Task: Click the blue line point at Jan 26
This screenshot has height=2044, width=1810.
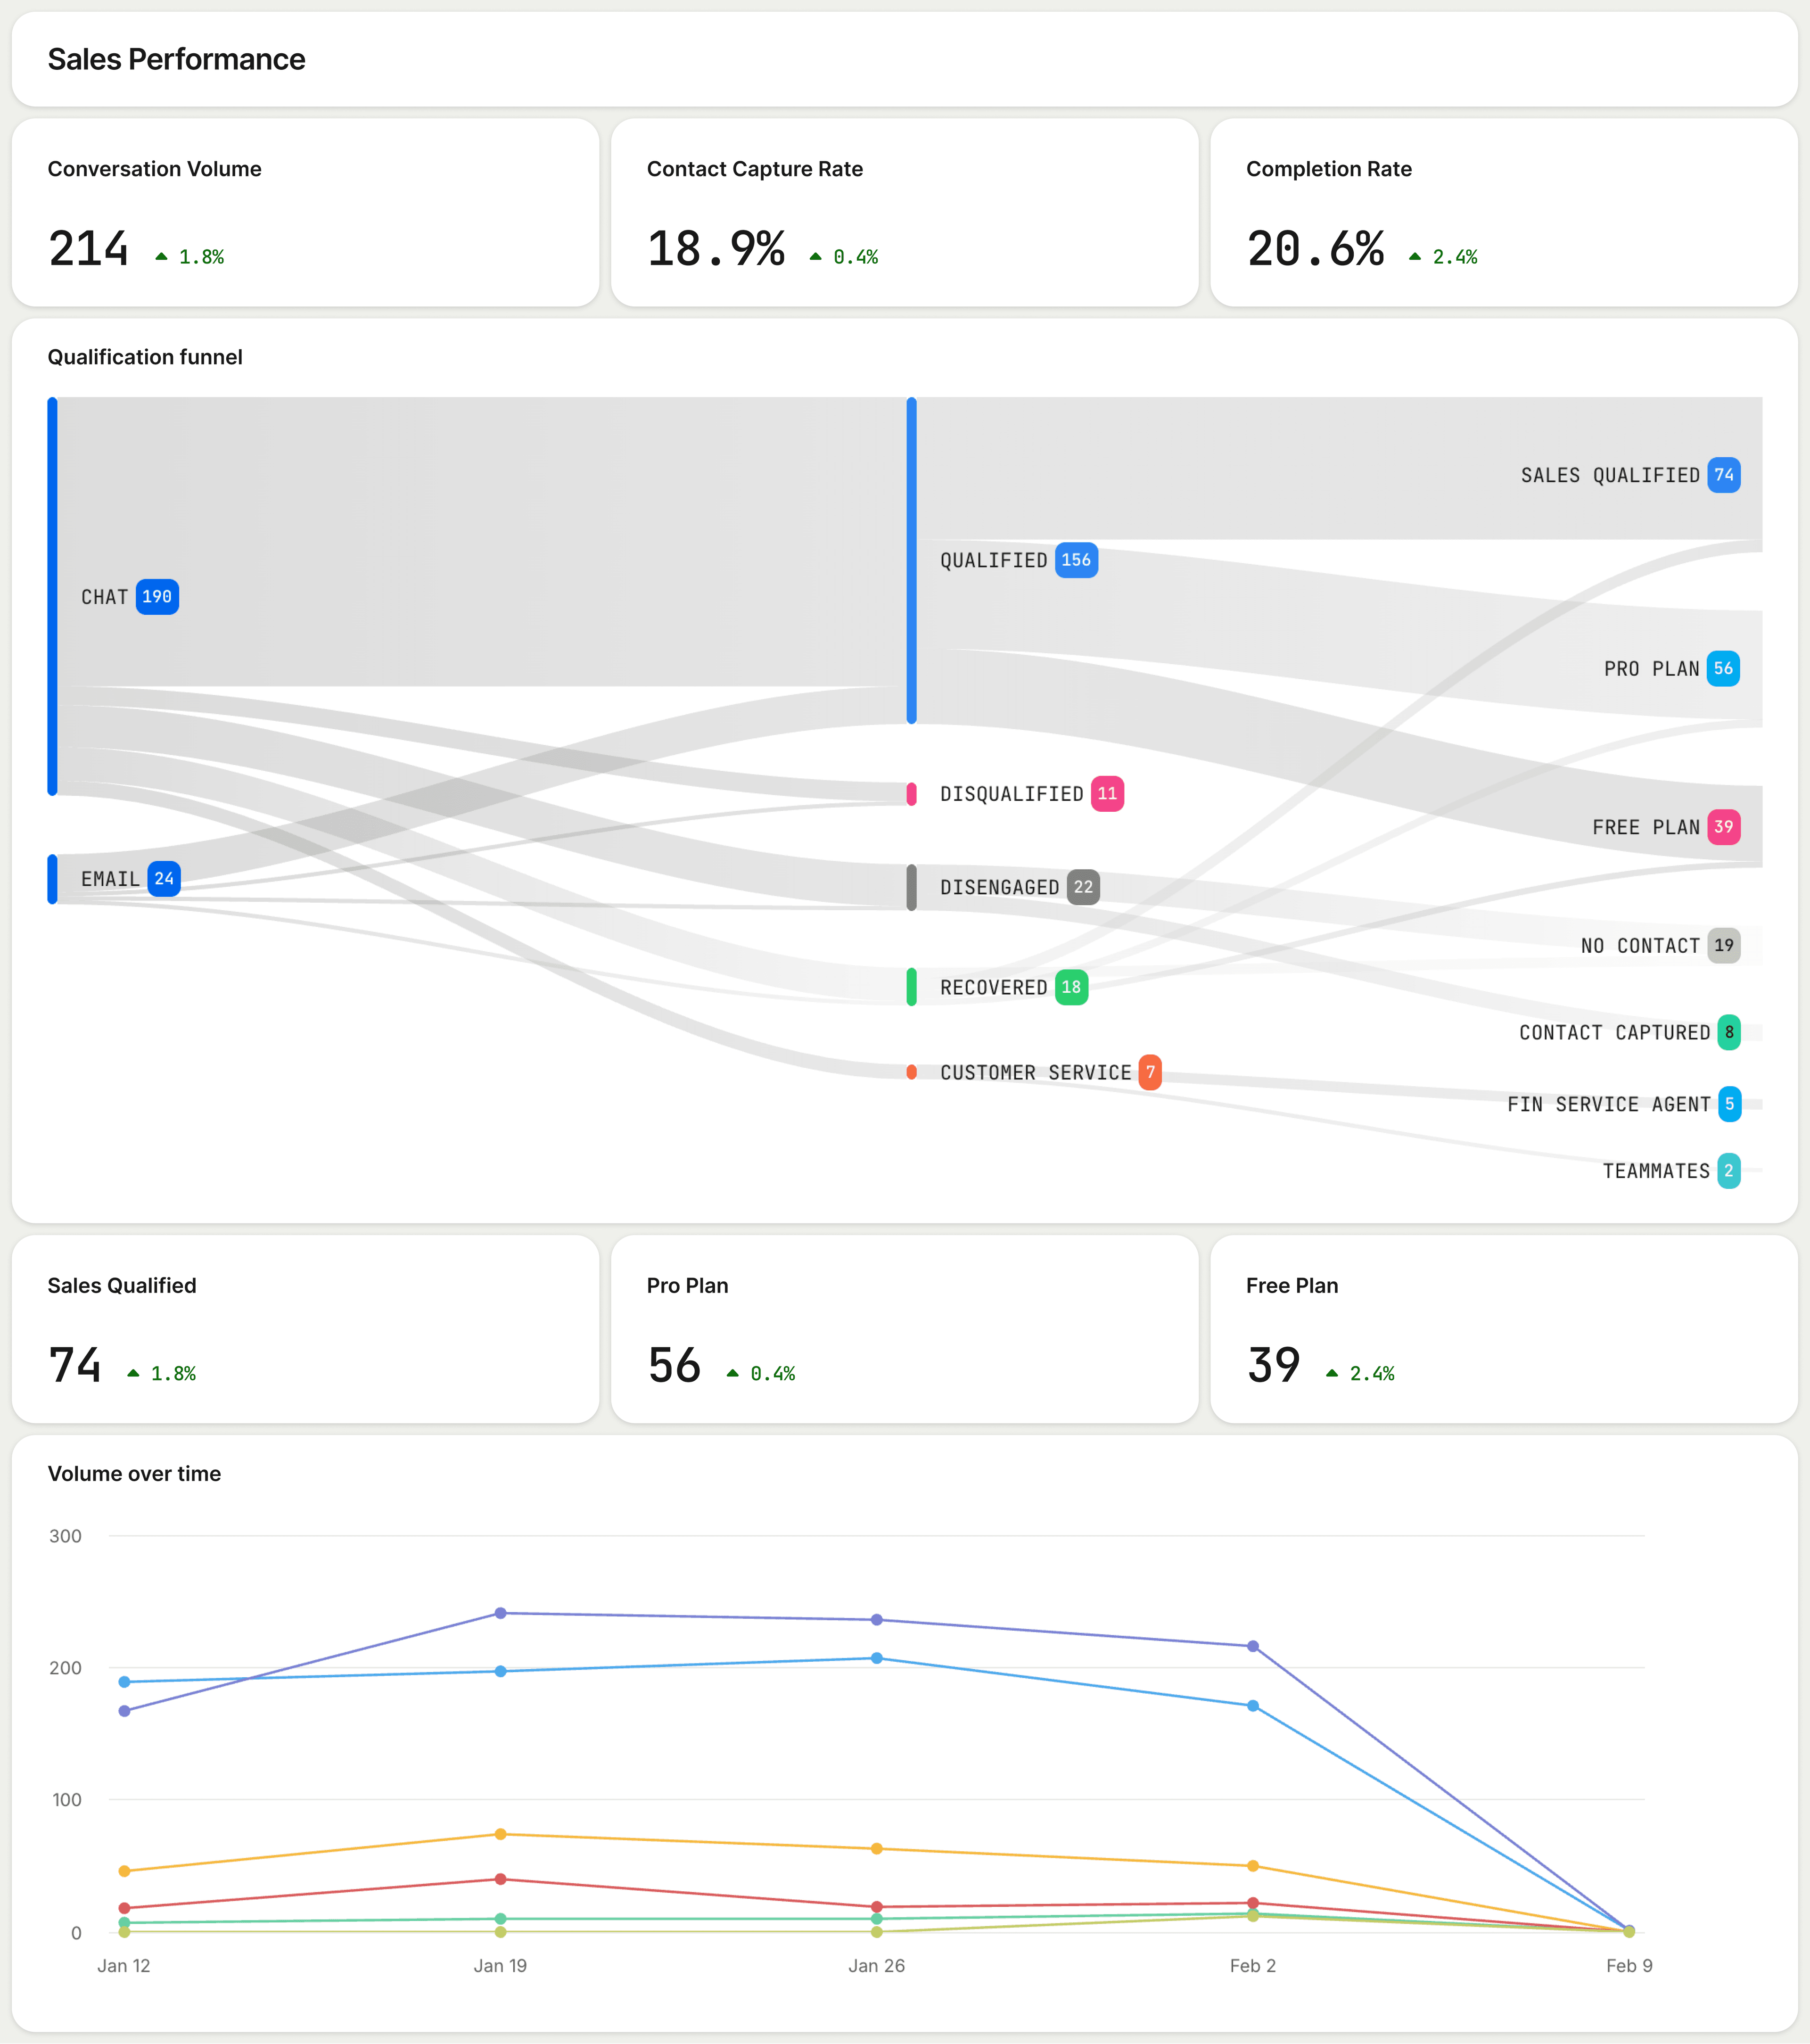Action: click(877, 1658)
